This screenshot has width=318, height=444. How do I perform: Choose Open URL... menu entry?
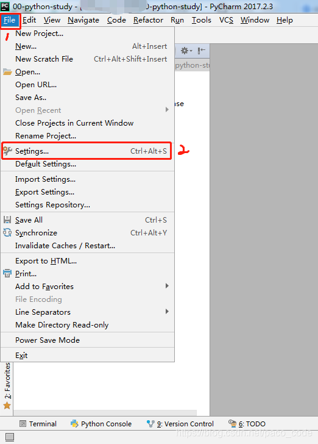click(x=88, y=84)
